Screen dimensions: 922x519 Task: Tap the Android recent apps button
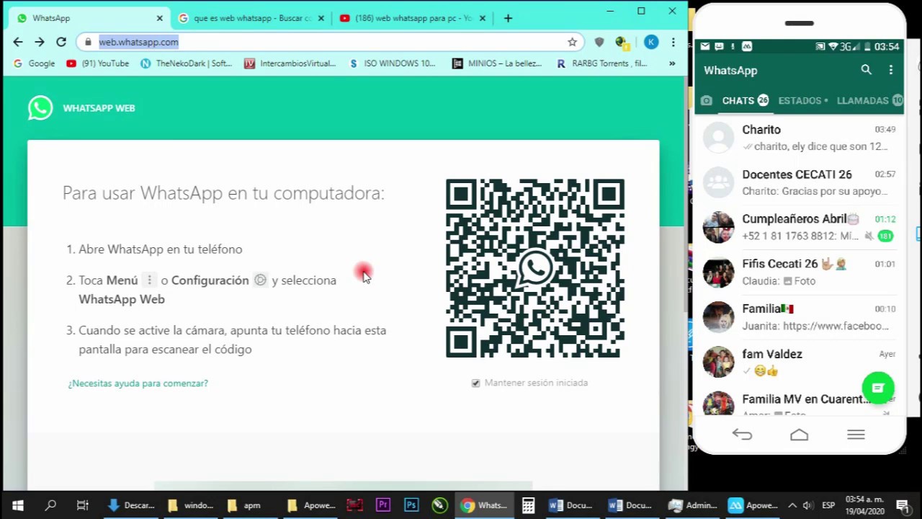[856, 435]
